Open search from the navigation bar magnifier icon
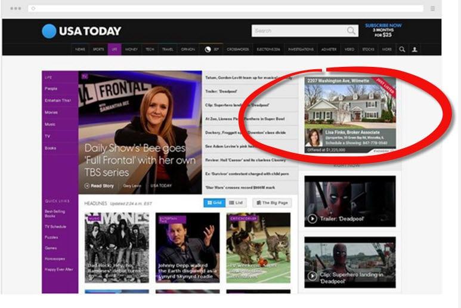 [402, 50]
